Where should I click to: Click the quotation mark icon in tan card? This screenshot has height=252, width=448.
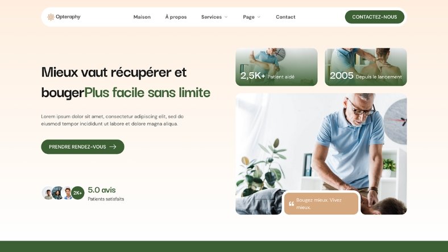point(291,204)
